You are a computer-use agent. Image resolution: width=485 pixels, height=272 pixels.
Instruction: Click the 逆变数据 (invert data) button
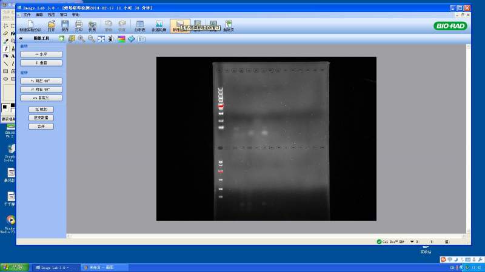tap(41, 118)
